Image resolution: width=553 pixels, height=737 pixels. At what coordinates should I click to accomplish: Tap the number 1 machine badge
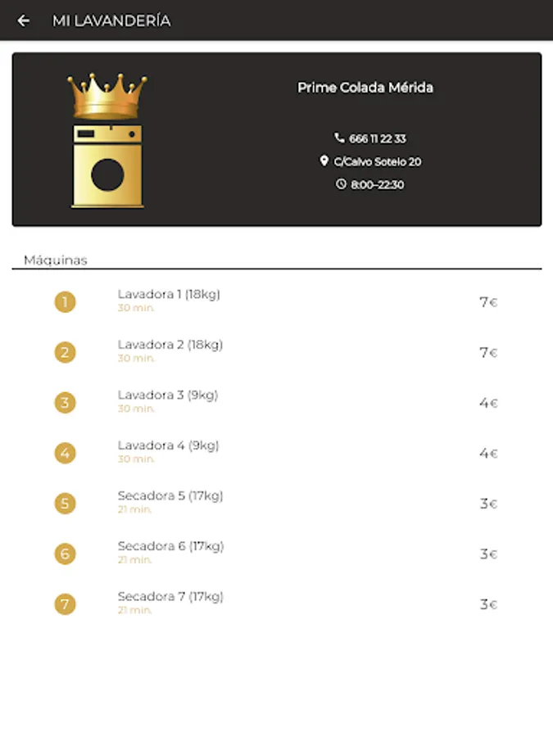click(66, 302)
